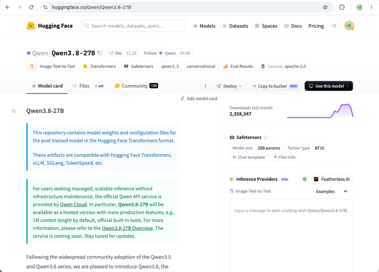Open browser extensions puzzle icon
Viewport: 379px width, 272px height.
pos(342,7)
